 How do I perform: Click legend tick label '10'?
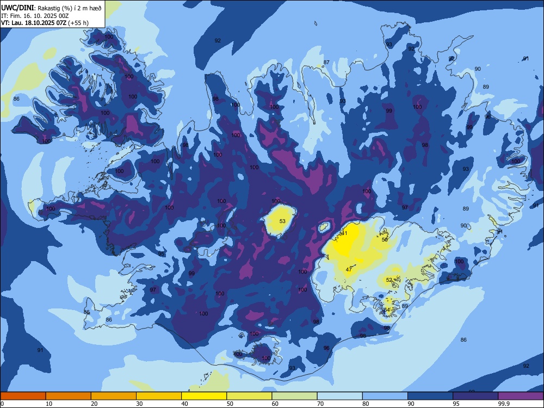49,404
